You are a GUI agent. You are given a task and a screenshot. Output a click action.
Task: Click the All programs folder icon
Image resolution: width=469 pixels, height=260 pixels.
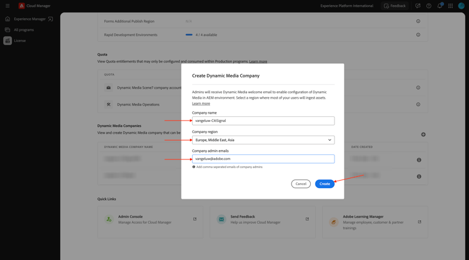(8, 30)
